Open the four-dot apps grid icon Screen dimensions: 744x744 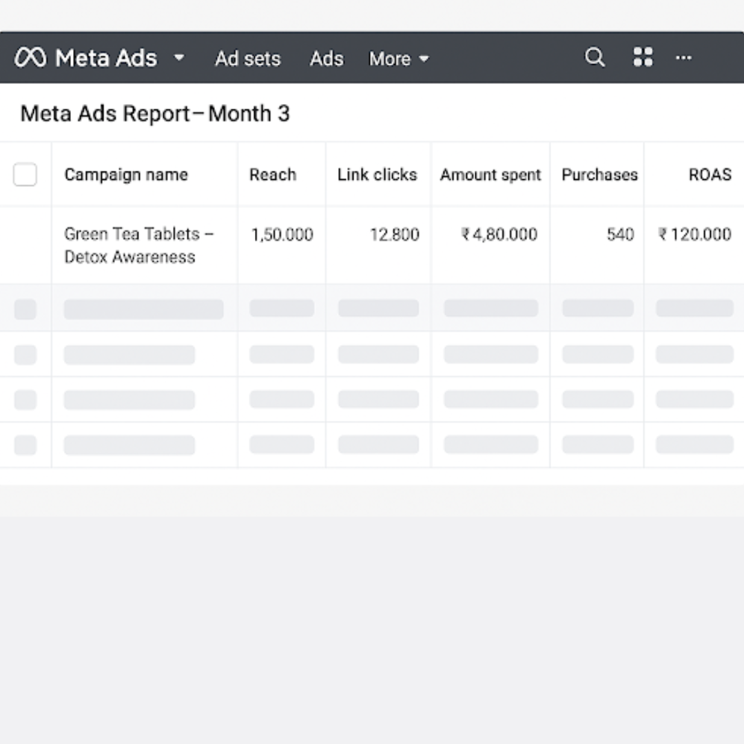click(643, 57)
